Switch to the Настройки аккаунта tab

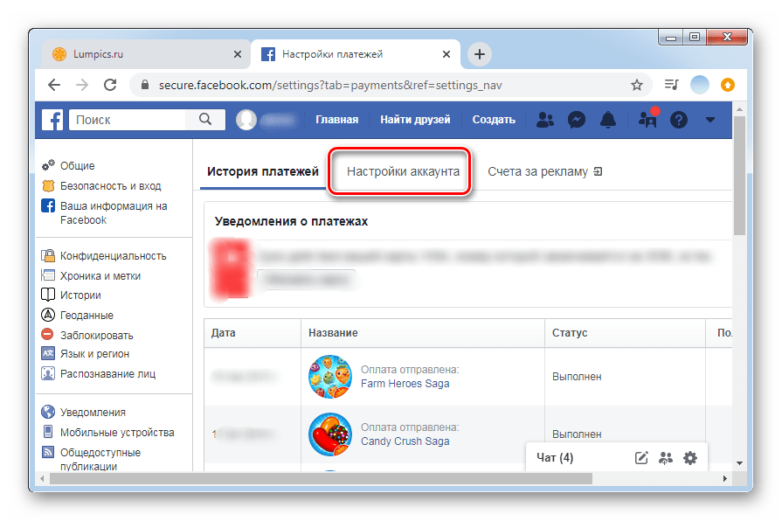pos(403,171)
